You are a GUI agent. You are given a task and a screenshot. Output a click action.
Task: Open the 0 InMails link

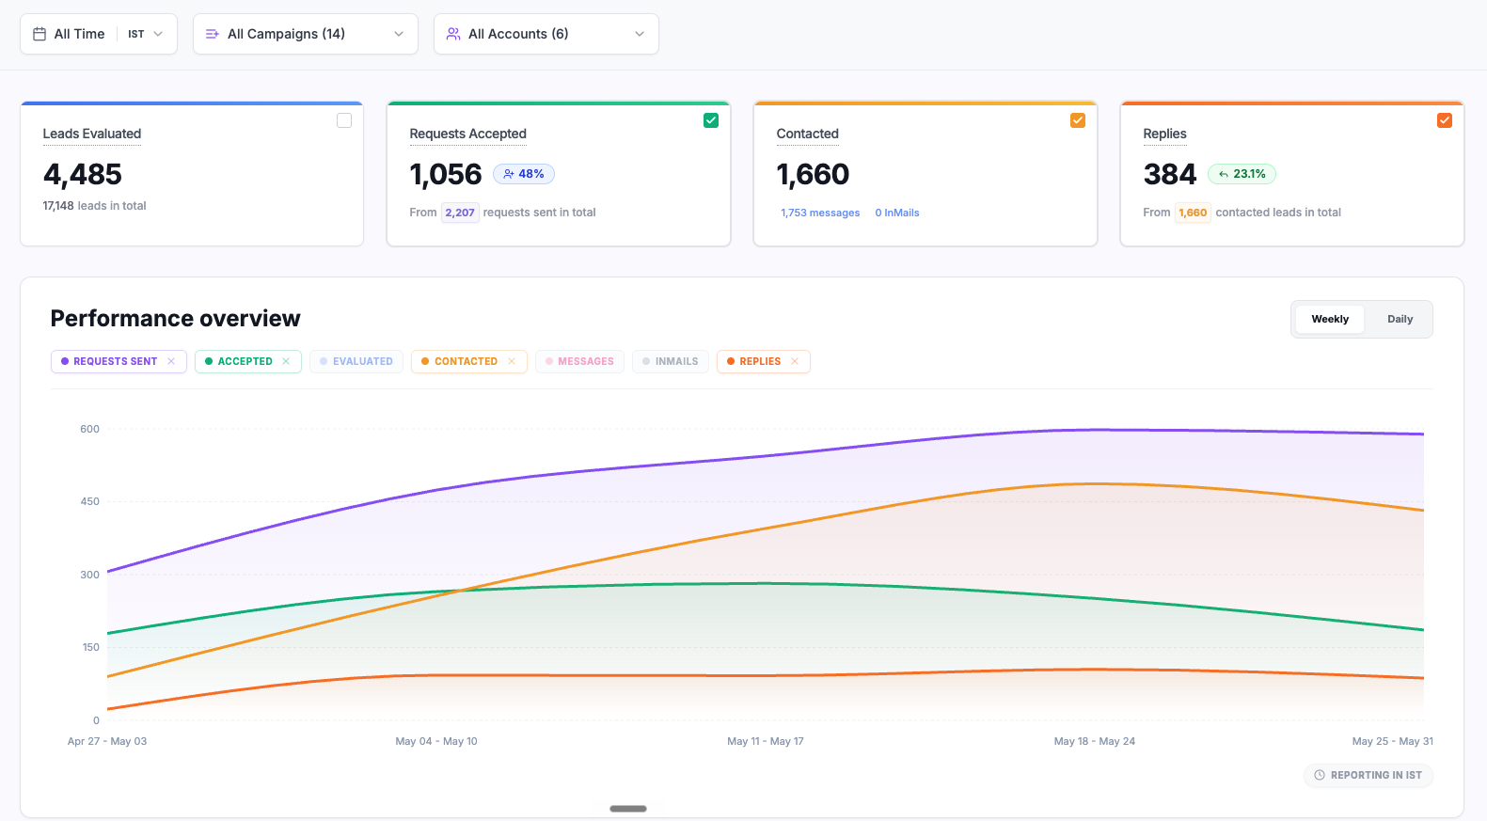[897, 213]
